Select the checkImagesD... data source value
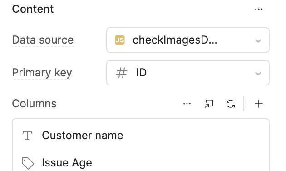This screenshot has width=286, height=171. click(x=175, y=40)
